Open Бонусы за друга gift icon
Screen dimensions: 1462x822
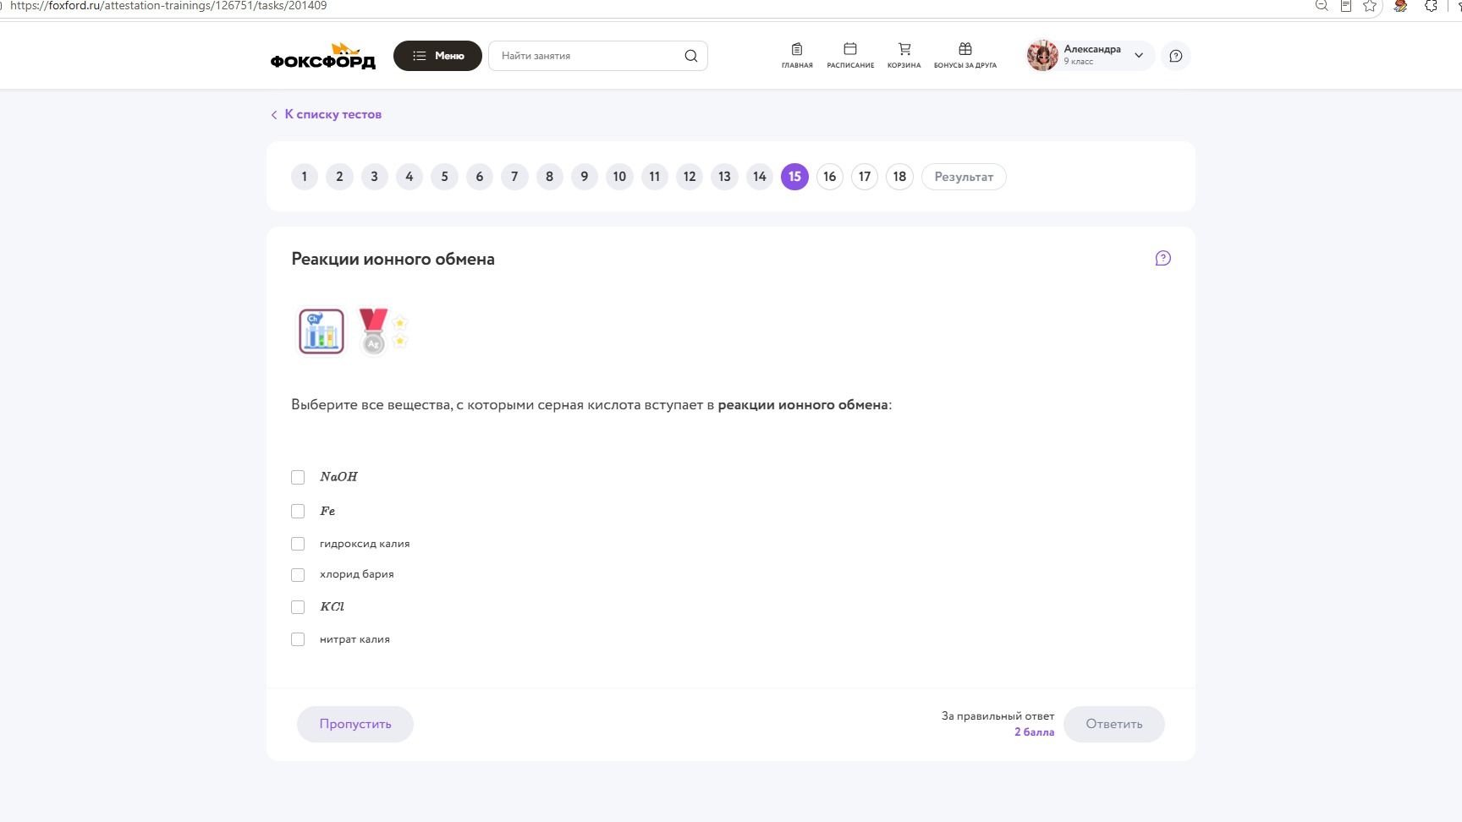(x=965, y=56)
